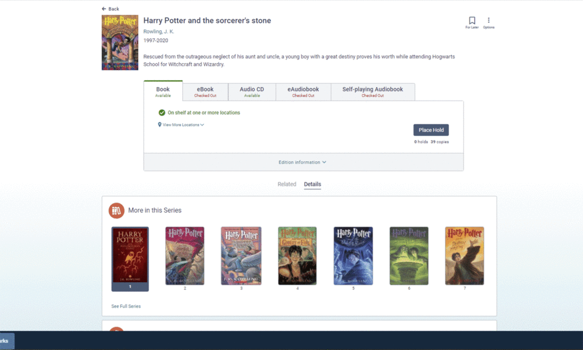583x350 pixels.
Task: Expand View More Locations
Action: 181,125
